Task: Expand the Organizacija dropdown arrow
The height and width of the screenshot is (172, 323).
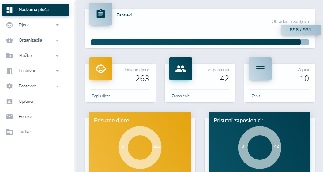Action: tap(57, 40)
